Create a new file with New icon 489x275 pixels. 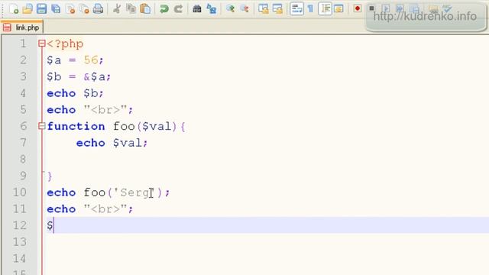[x=14, y=8]
